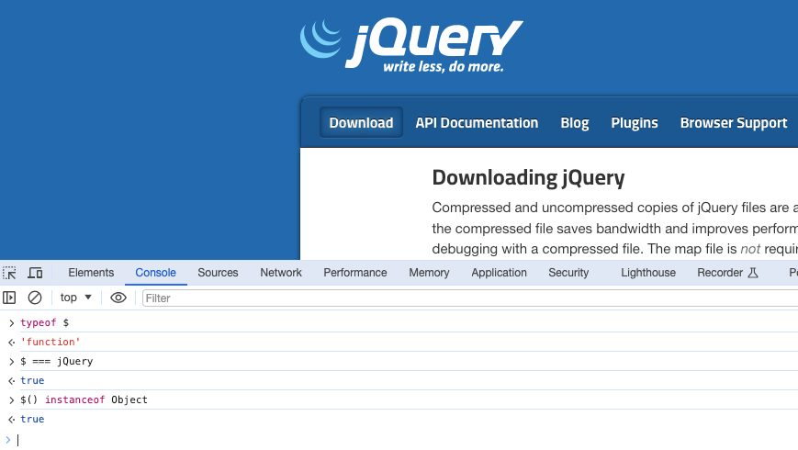This screenshot has height=450, width=798.
Task: Click the input chevron beside '$ === jQuery'
Action: click(x=11, y=362)
